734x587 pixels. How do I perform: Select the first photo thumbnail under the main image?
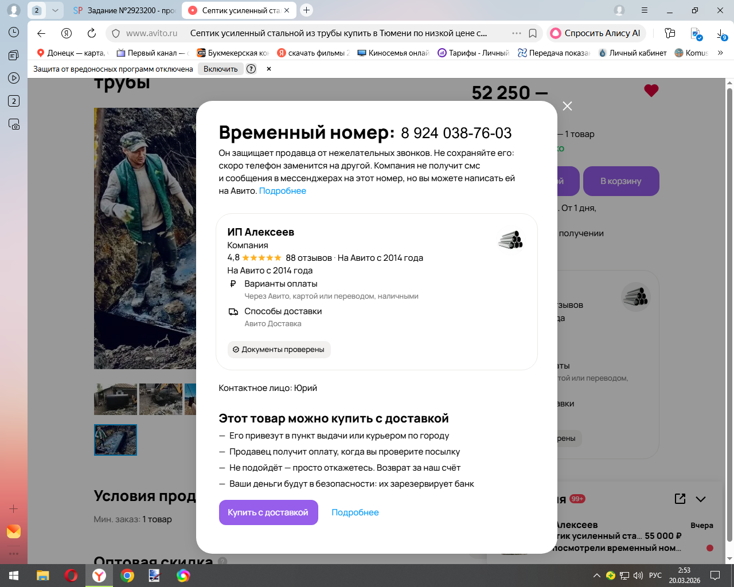click(115, 399)
